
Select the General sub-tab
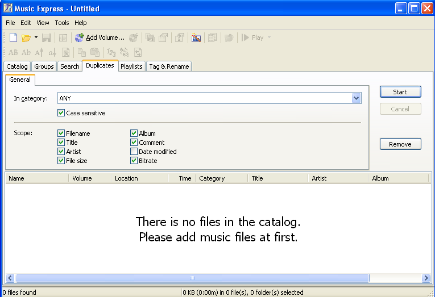(x=20, y=80)
